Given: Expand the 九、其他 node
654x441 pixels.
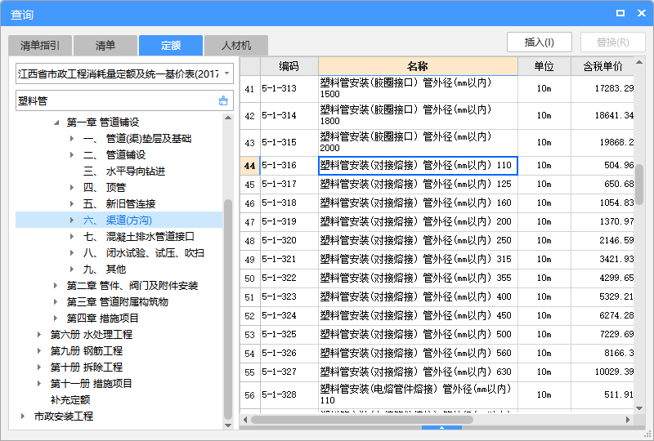Looking at the screenshot, I should click(x=72, y=269).
